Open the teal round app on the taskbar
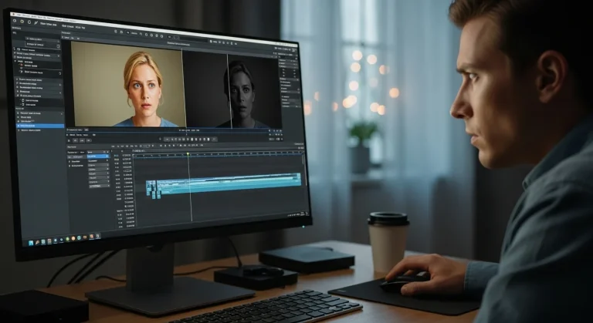 pos(79,237)
